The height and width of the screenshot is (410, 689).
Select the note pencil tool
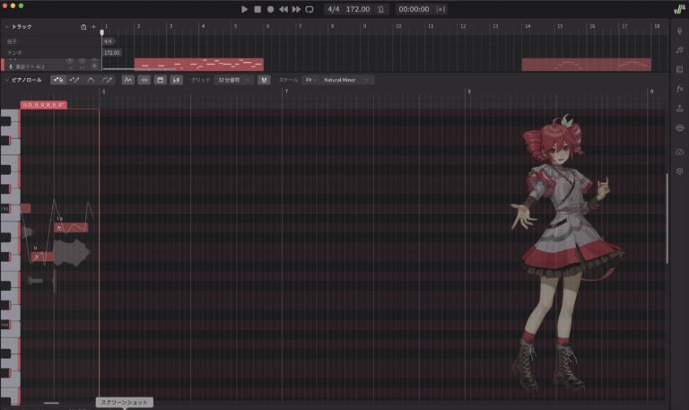(x=74, y=80)
